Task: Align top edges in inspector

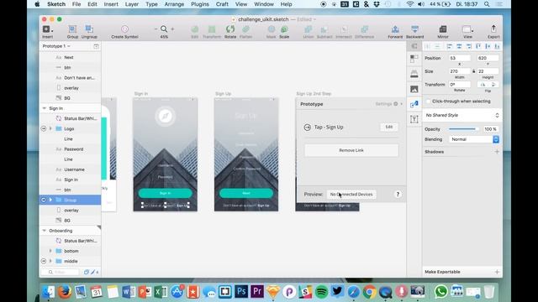Action: point(478,46)
